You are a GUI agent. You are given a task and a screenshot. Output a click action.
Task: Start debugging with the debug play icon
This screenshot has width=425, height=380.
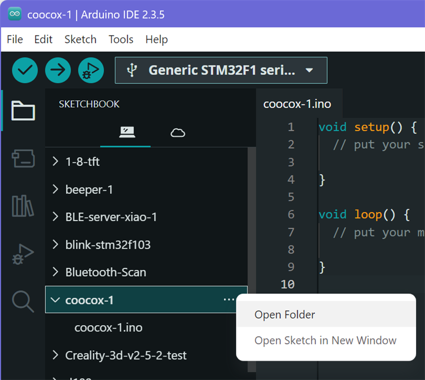pyautogui.click(x=91, y=70)
